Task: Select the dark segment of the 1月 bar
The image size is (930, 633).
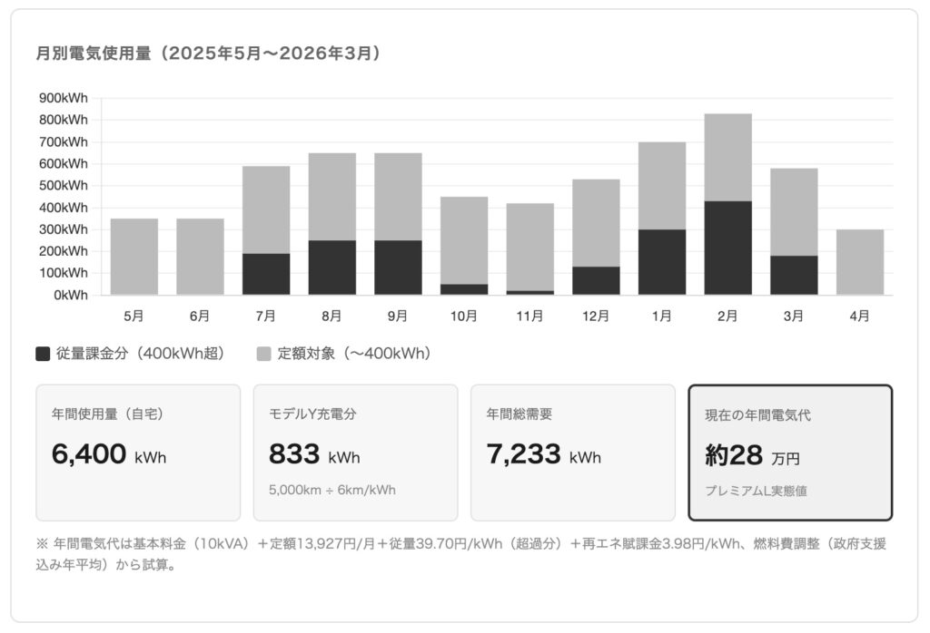Action: click(x=661, y=262)
